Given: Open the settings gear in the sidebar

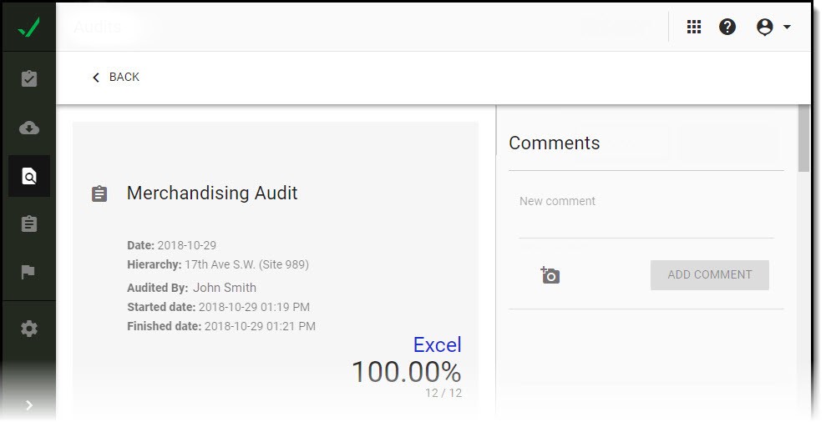Looking at the screenshot, I should 29,329.
